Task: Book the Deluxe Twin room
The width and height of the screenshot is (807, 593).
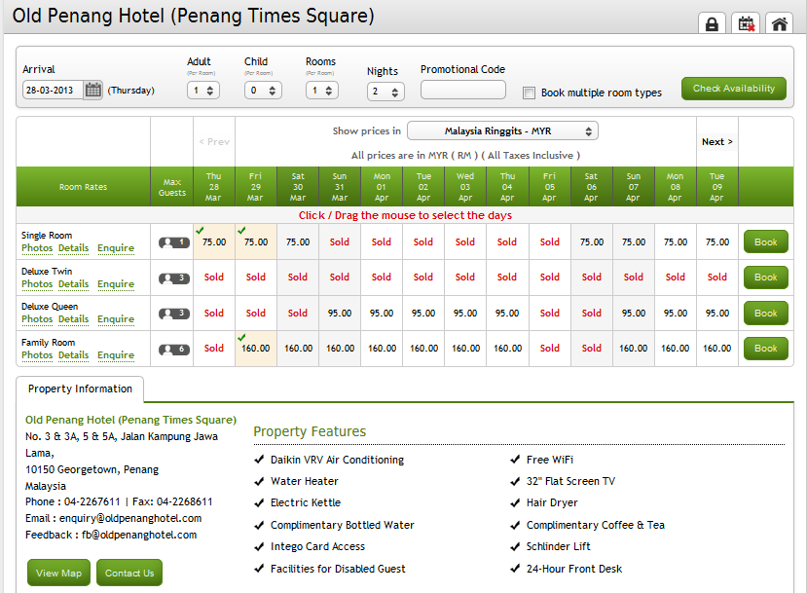Action: 765,278
